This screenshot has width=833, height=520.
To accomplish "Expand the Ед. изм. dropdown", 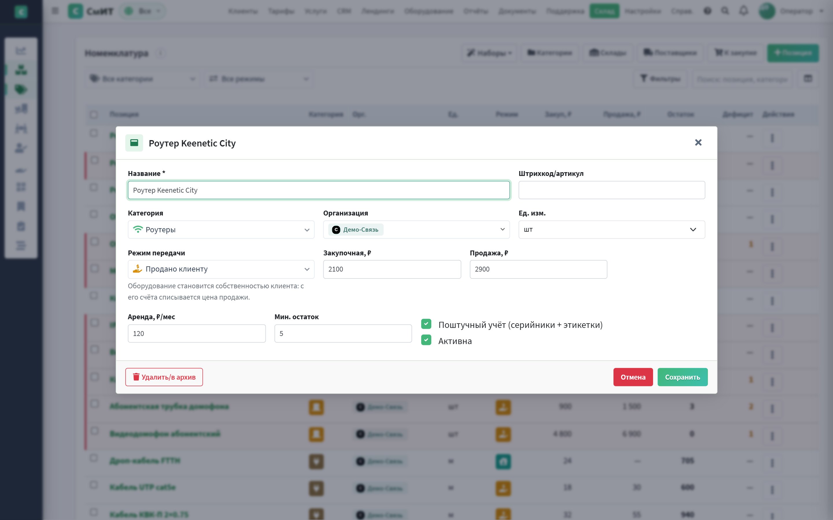I will click(612, 229).
